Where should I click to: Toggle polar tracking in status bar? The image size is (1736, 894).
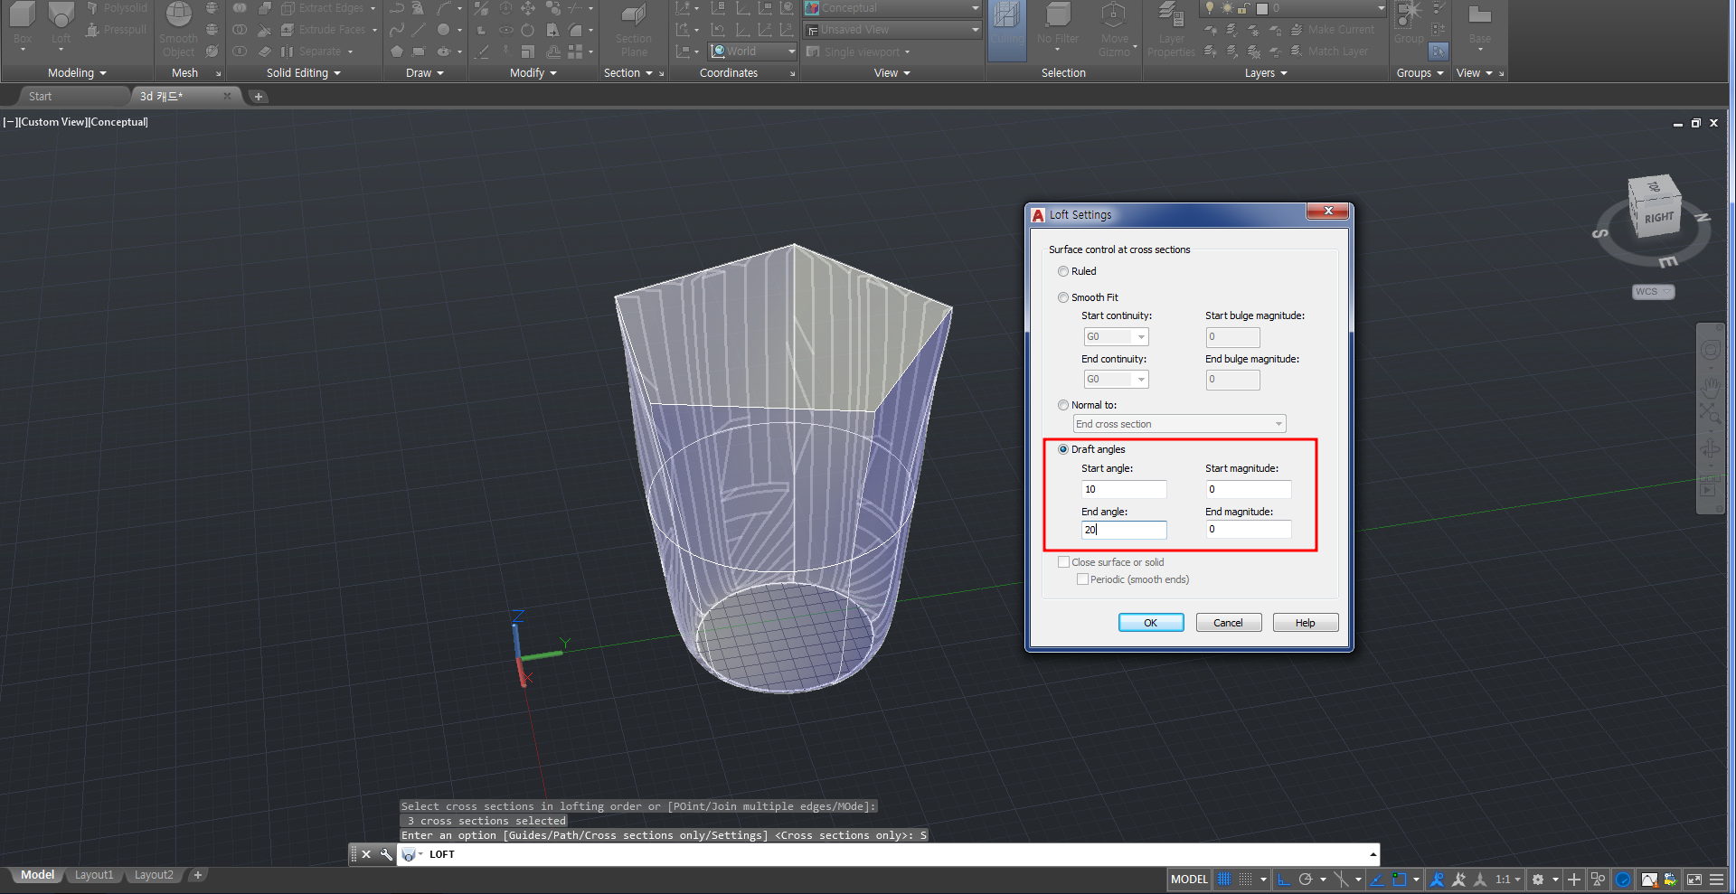click(x=1306, y=880)
